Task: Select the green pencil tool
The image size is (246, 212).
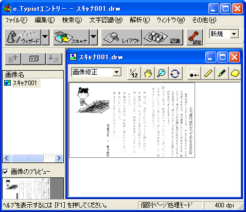Action: 222,73
